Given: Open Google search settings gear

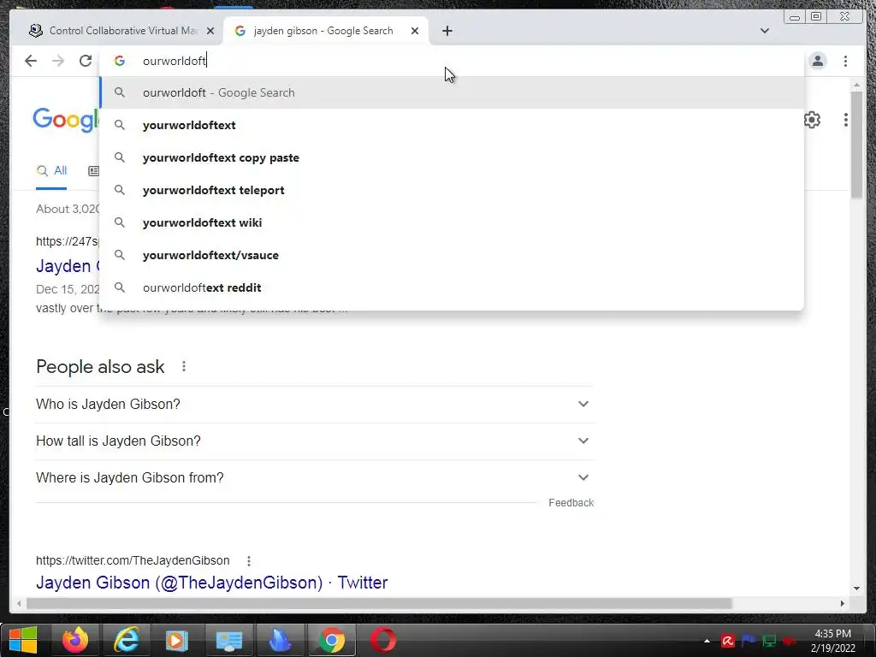Looking at the screenshot, I should pos(812,120).
